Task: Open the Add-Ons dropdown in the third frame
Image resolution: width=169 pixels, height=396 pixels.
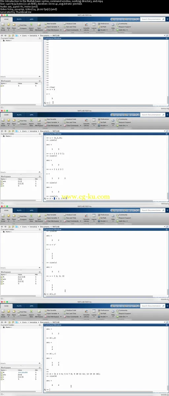Action: (122, 221)
